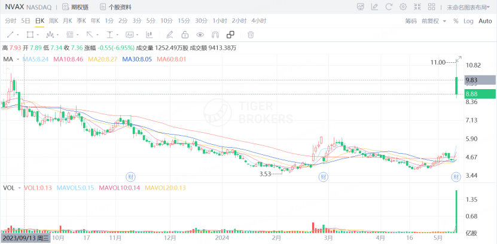Expand the line tool dropdown arrow

[x=18, y=35]
